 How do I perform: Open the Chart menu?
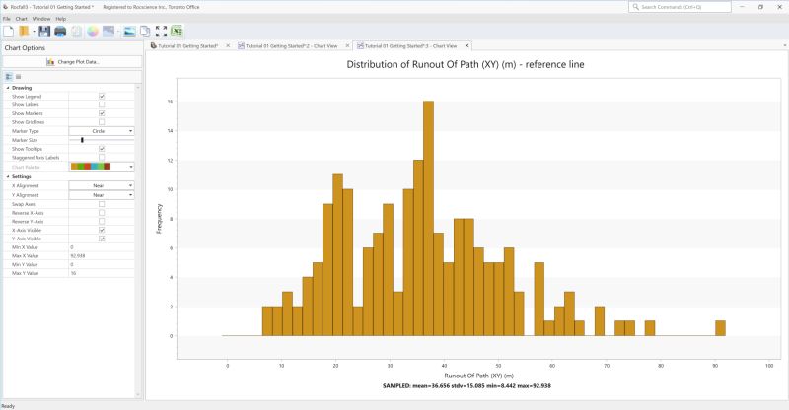pyautogui.click(x=21, y=19)
